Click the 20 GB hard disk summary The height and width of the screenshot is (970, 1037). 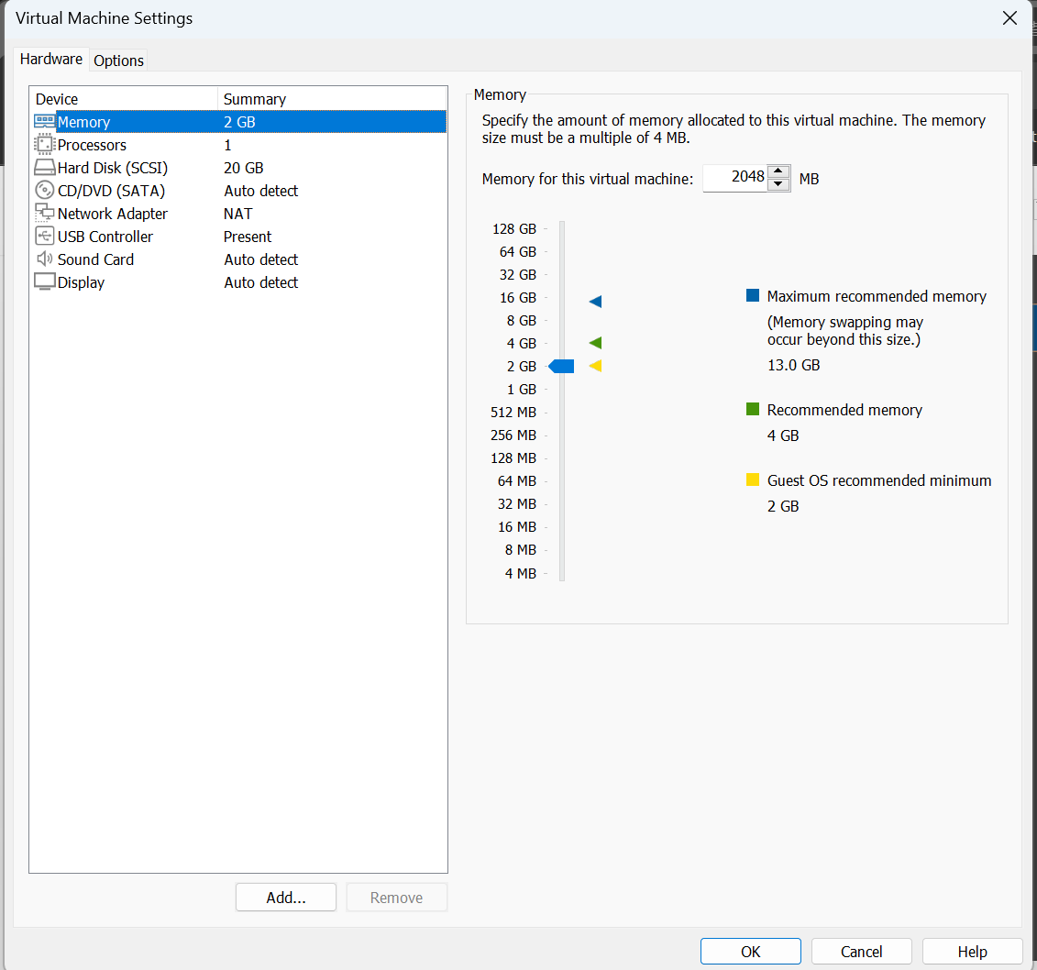pos(243,168)
